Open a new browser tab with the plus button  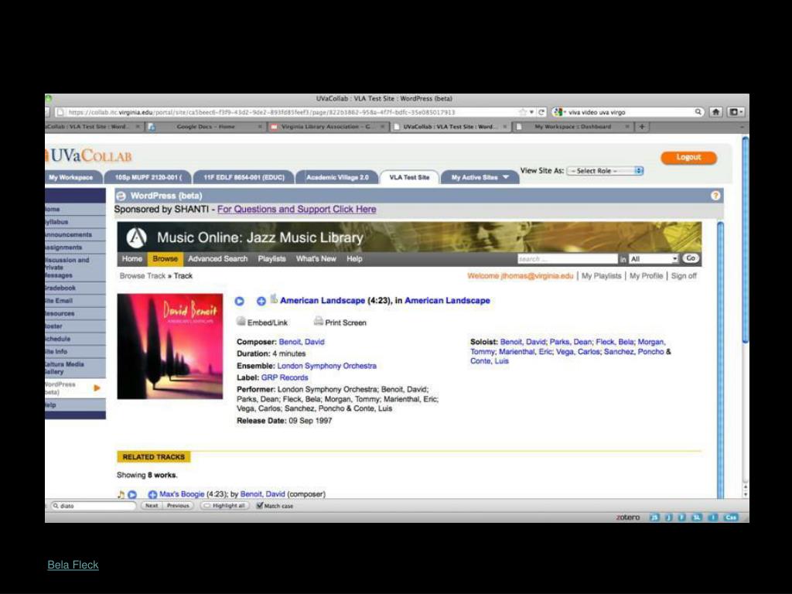[641, 127]
